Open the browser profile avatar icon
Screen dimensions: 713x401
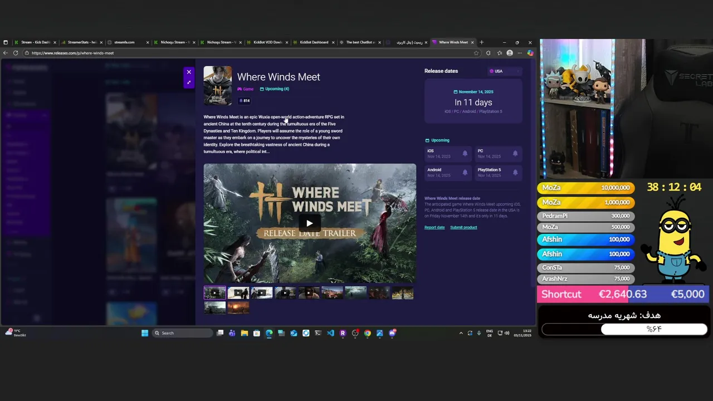(509, 53)
